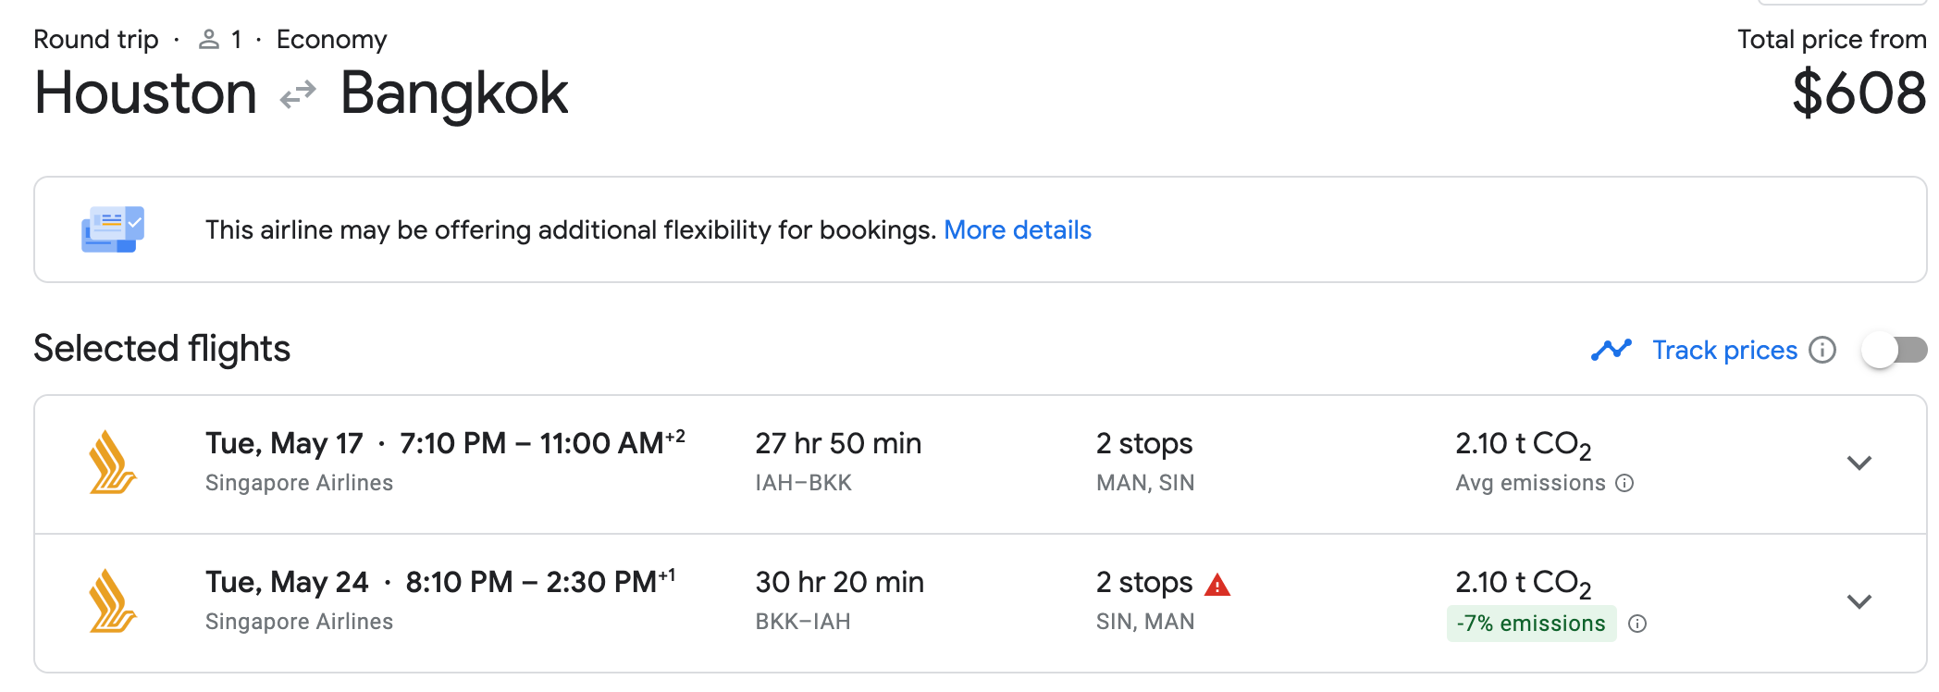Image resolution: width=1939 pixels, height=692 pixels.
Task: Click the info icon next to -7% emissions
Action: 1637,624
